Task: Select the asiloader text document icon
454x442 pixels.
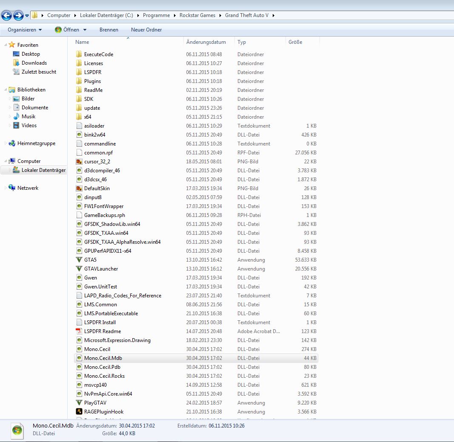Action: coord(79,125)
